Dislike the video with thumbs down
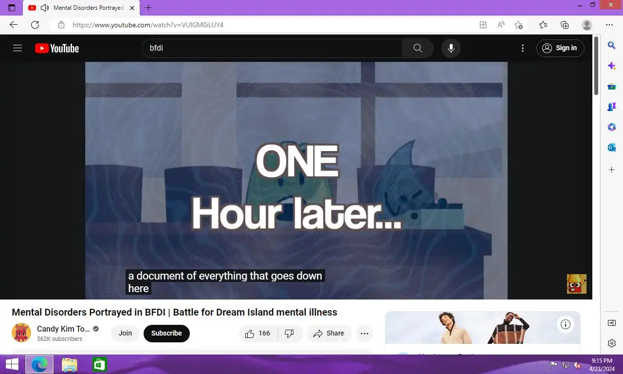The height and width of the screenshot is (374, 623). pyautogui.click(x=290, y=334)
